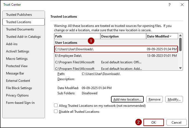Click Add new location button

pos(127,99)
